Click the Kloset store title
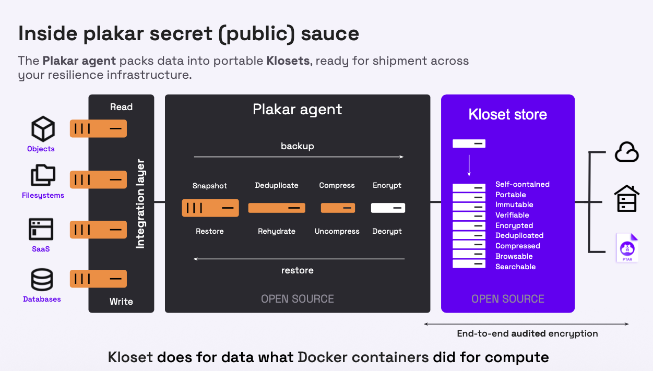Viewport: 653px width, 371px height. coord(507,115)
